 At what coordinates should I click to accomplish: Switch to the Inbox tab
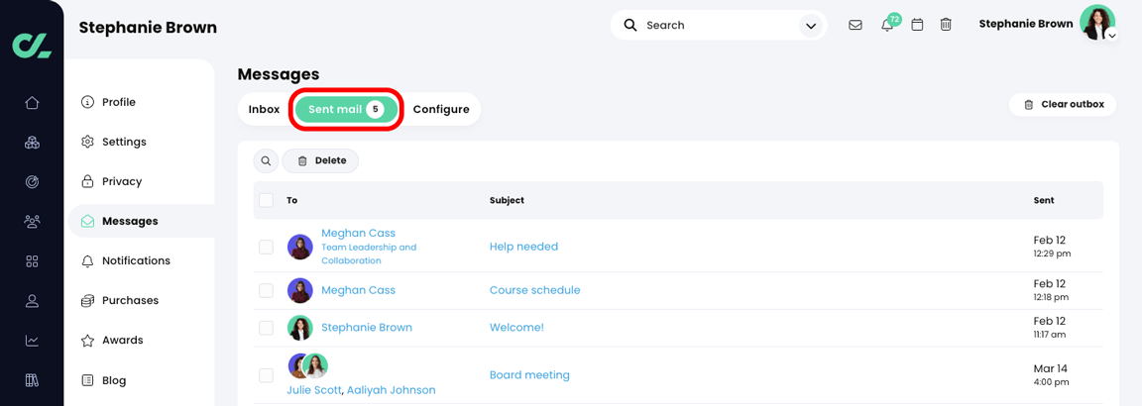(x=264, y=109)
